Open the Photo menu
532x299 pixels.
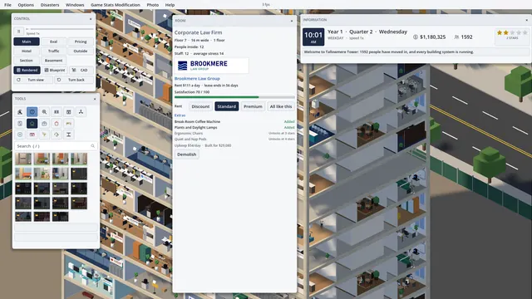coord(153,5)
